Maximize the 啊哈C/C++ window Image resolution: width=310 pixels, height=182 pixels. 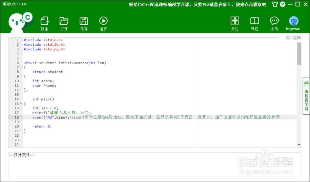[x=298, y=4]
